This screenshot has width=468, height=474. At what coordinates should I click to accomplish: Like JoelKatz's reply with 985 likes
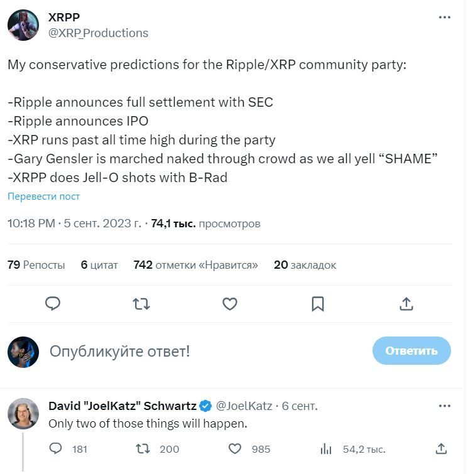click(235, 449)
